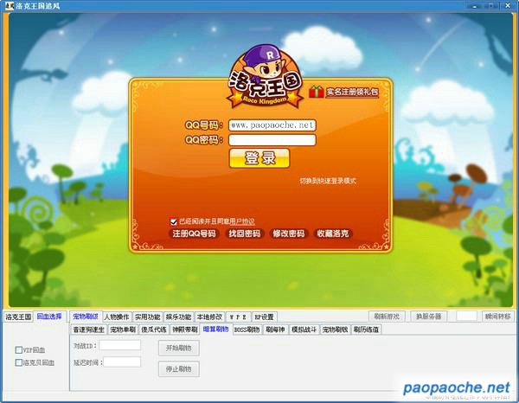Viewport: 519px width, 403px height.
Task: Switch to quick login mode link
Action: click(x=328, y=181)
